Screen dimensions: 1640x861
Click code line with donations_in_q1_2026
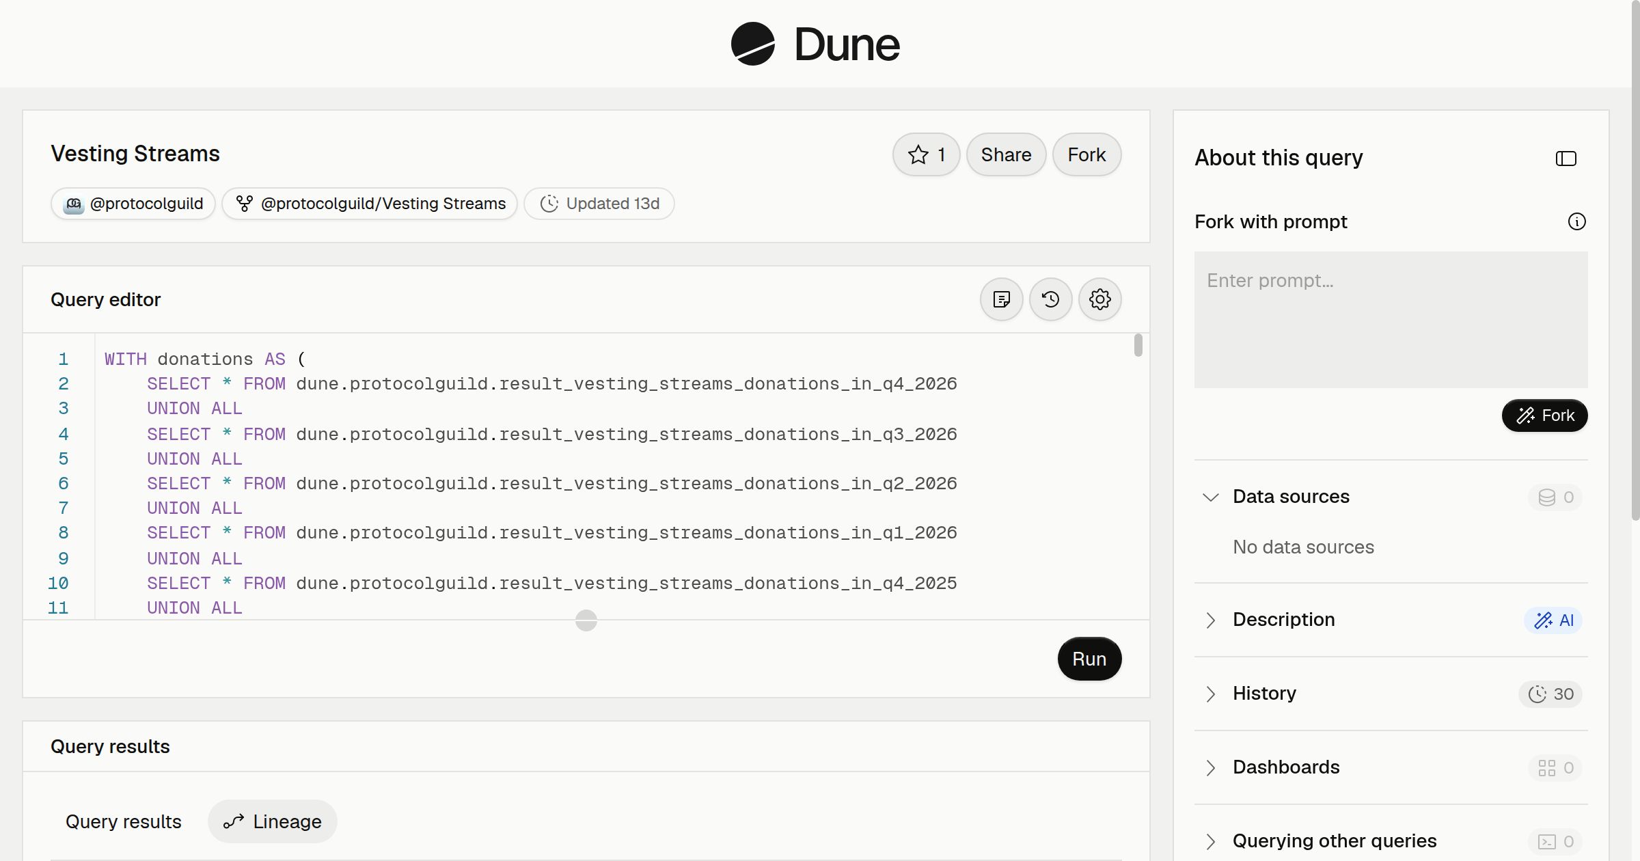click(x=552, y=532)
